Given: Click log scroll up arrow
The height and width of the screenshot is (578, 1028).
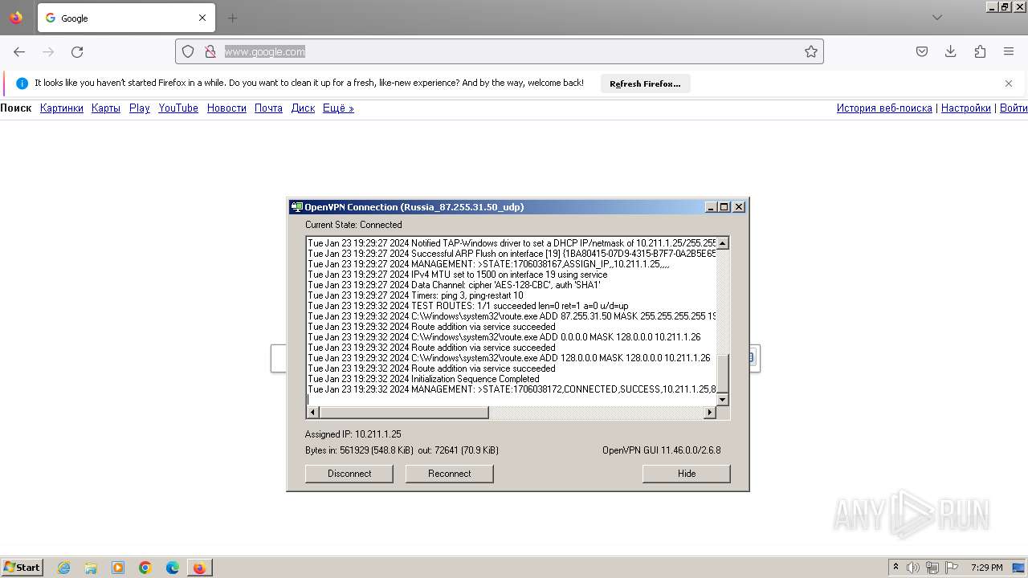Looking at the screenshot, I should coord(722,243).
